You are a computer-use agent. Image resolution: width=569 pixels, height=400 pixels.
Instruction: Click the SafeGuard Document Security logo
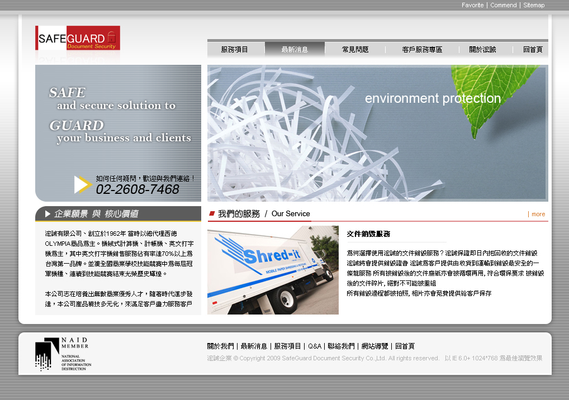pos(77,39)
